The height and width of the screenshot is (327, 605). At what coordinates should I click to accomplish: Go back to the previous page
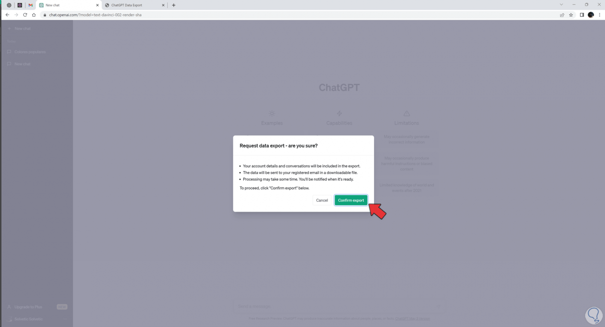point(7,15)
